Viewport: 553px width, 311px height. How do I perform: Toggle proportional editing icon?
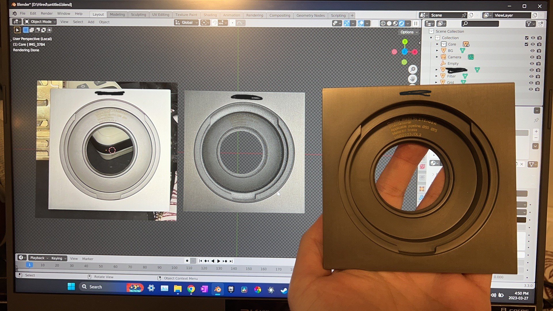232,22
